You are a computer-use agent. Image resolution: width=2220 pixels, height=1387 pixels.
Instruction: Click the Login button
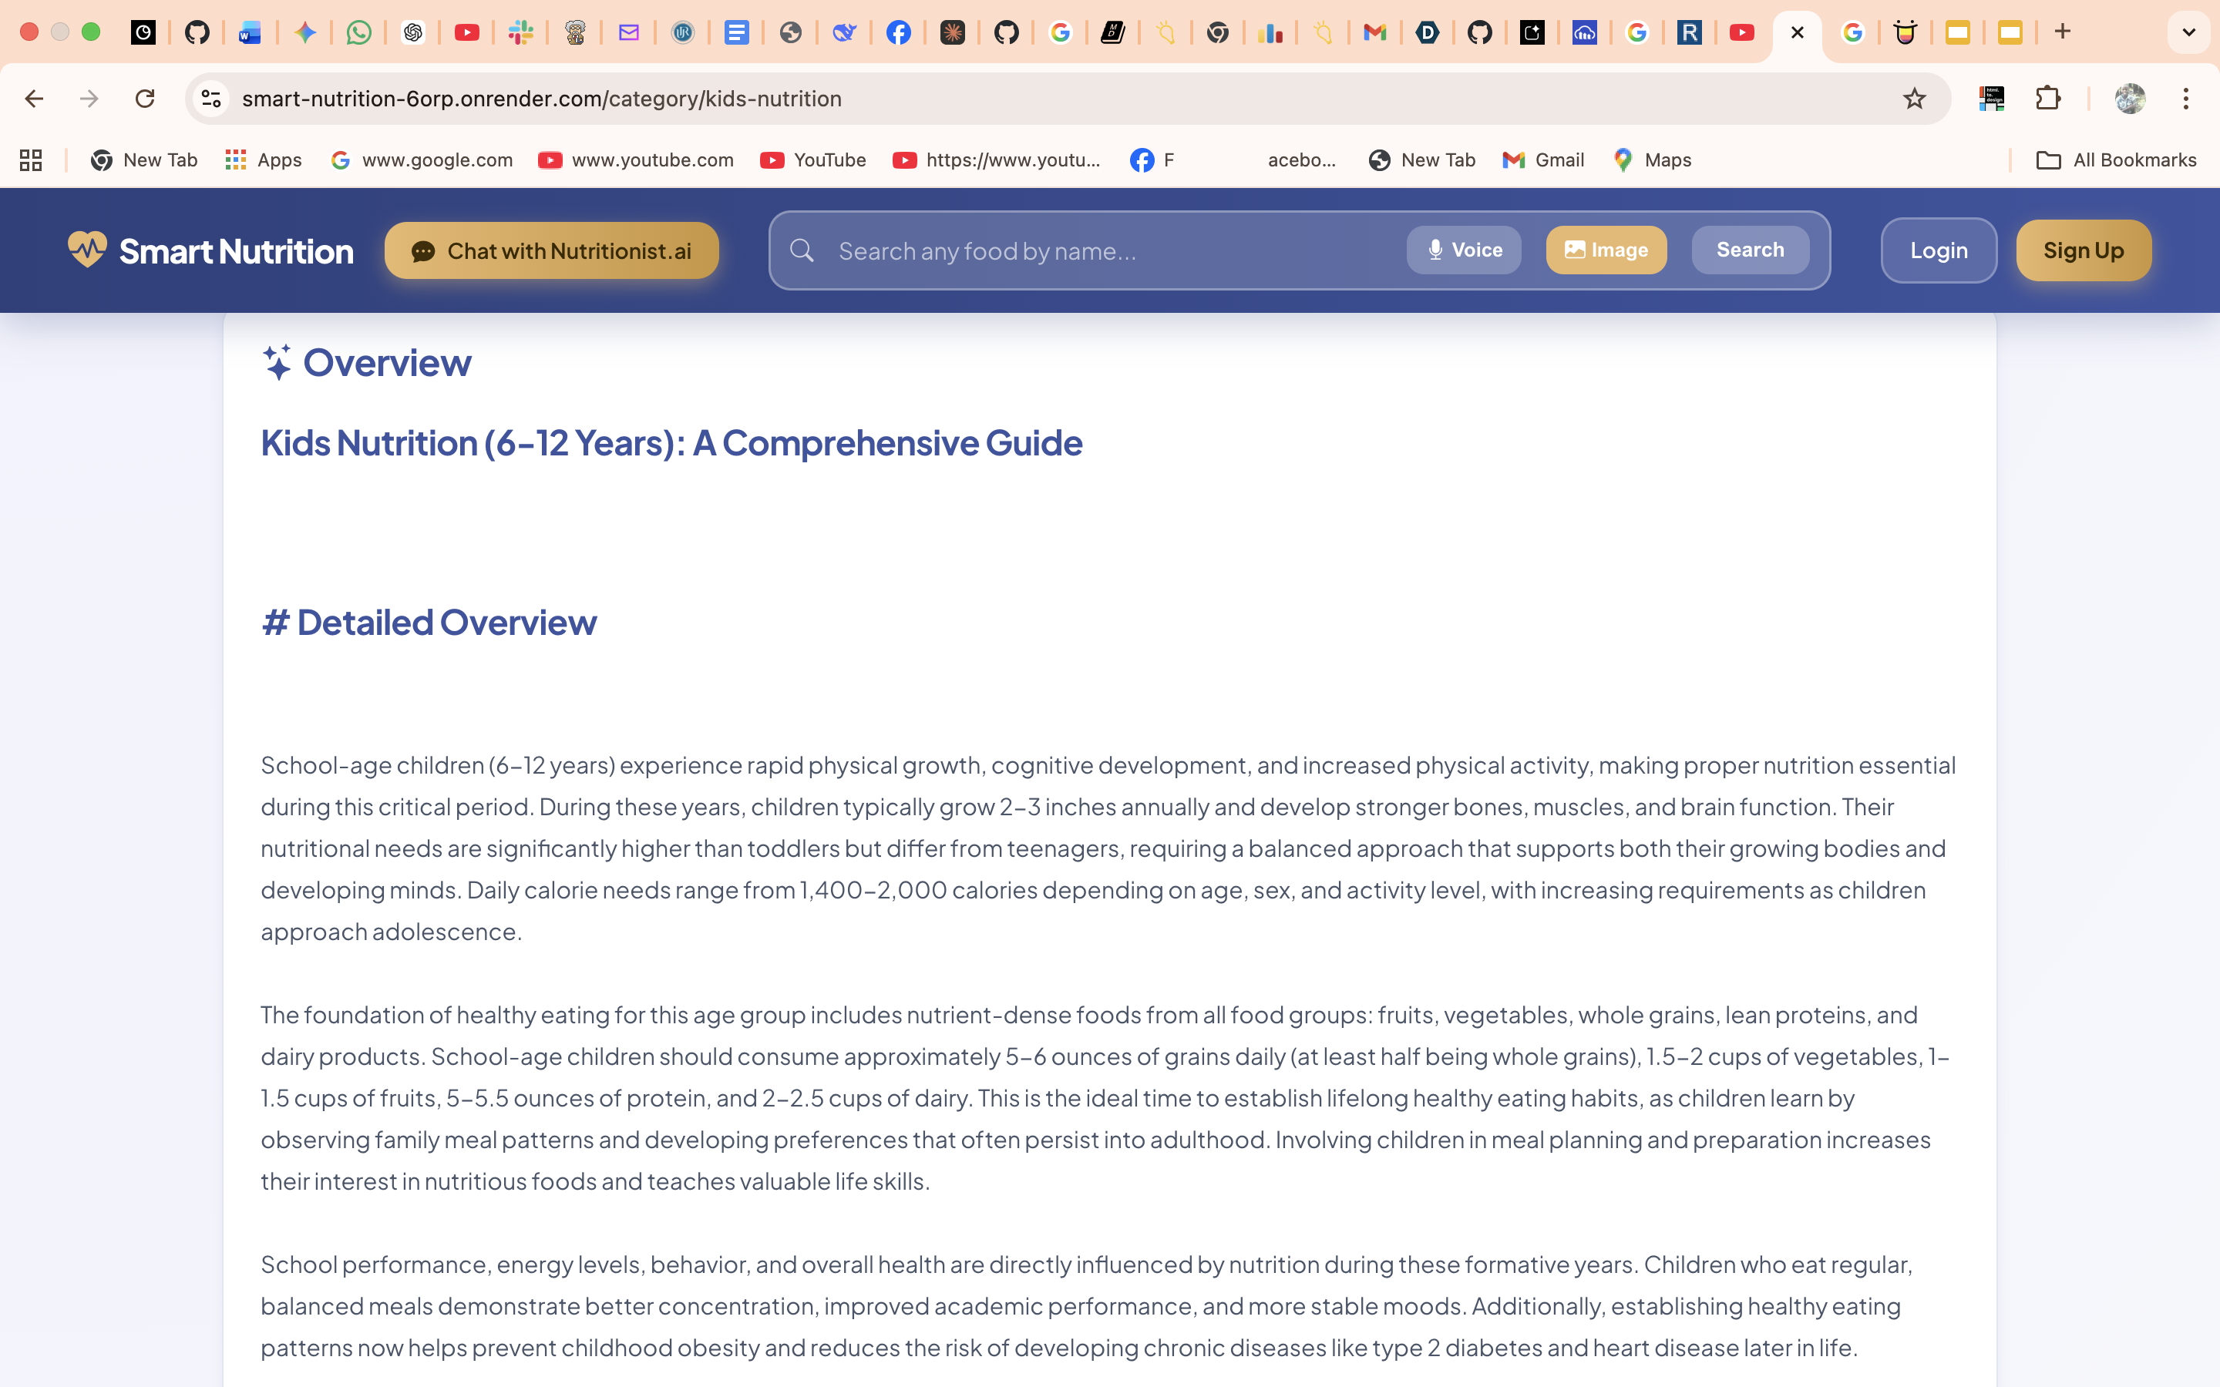(x=1937, y=250)
